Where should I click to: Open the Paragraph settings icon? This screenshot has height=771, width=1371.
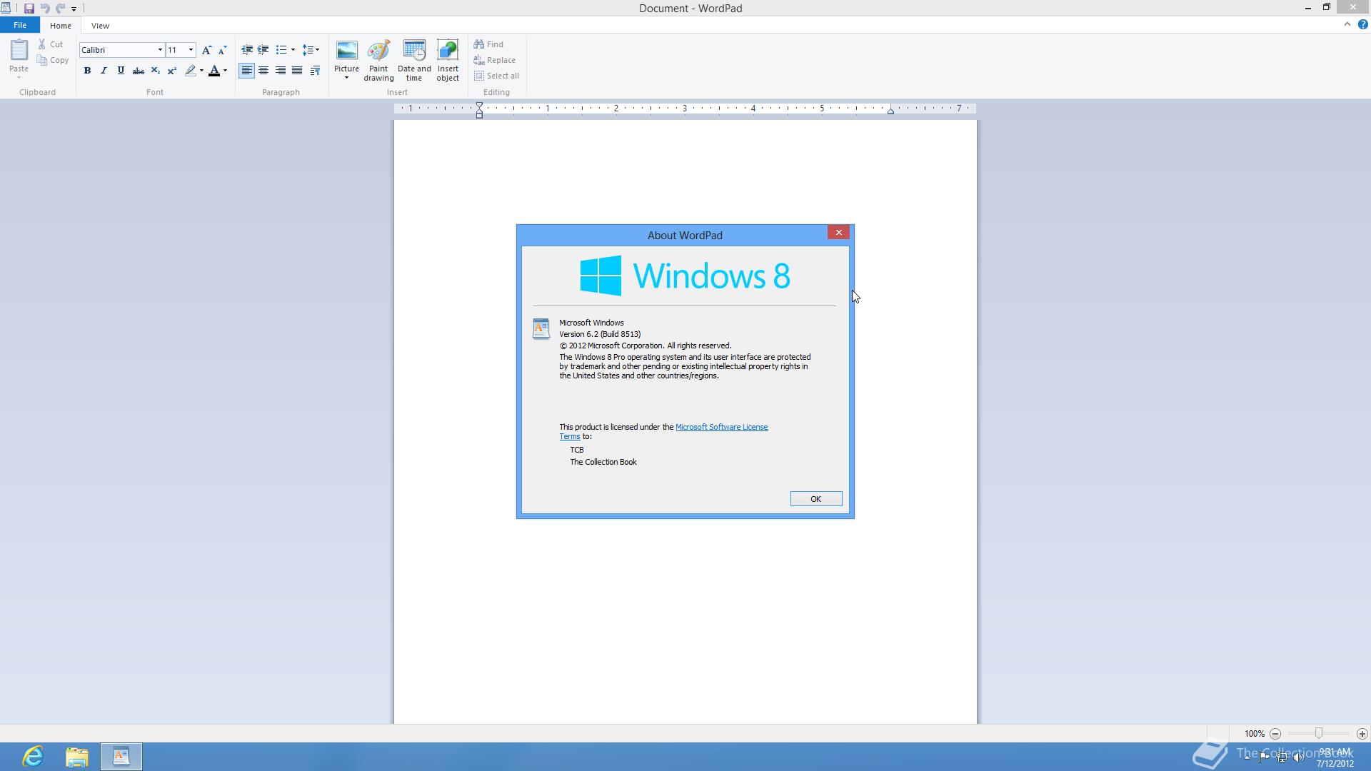tap(315, 71)
